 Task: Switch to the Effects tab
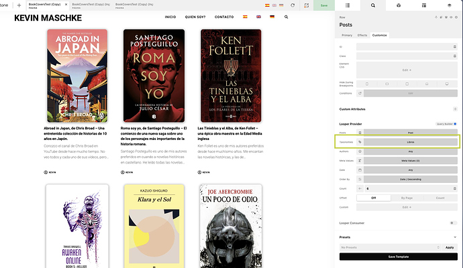click(362, 34)
